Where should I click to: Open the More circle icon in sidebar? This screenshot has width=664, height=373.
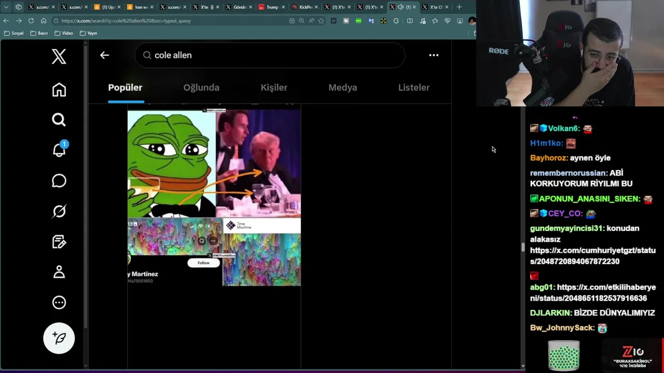point(59,303)
